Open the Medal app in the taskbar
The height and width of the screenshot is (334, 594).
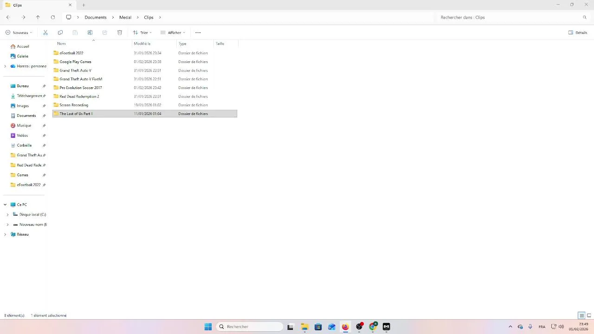tap(386, 327)
